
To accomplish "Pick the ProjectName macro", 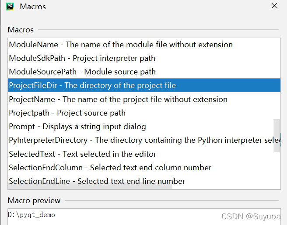I will click(x=118, y=99).
